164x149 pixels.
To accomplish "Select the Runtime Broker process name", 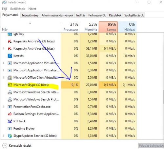I will (24, 129).
